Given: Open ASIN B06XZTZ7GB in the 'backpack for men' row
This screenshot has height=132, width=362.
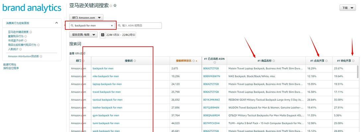Looking at the screenshot, I should click(x=211, y=68).
